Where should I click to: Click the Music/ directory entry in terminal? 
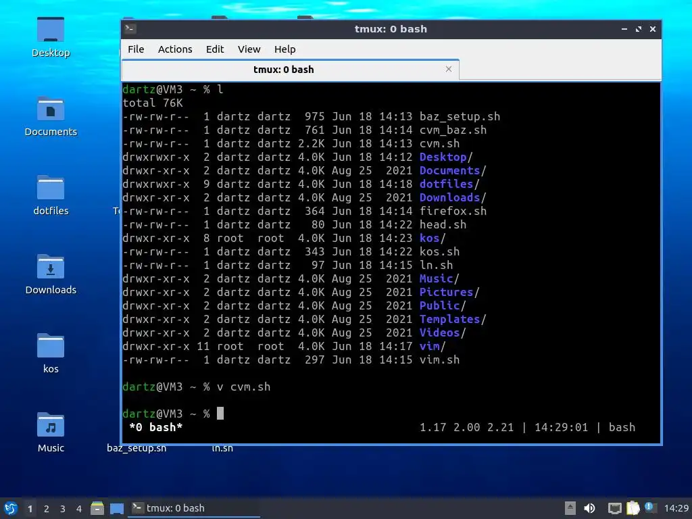[439, 279]
